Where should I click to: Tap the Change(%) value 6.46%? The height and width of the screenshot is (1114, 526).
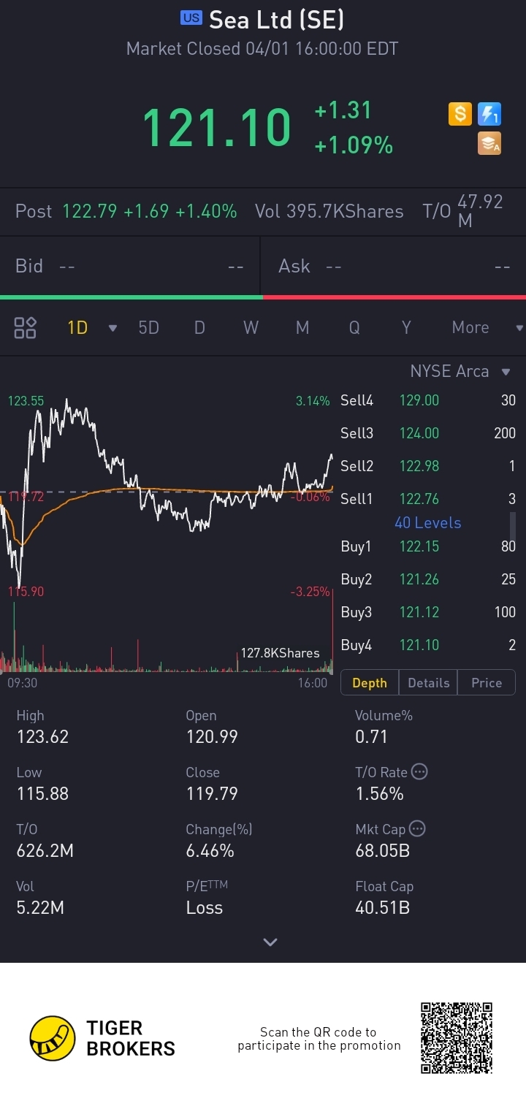(210, 850)
